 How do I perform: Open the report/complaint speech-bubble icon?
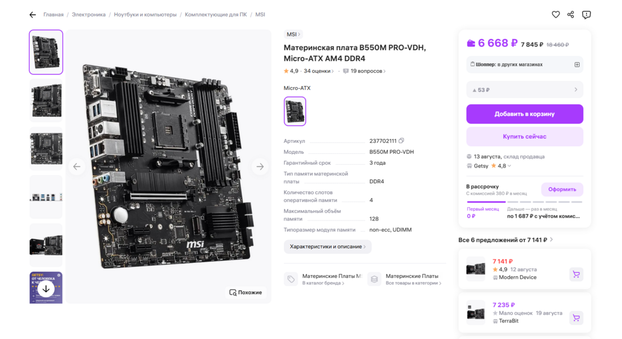pyautogui.click(x=586, y=15)
